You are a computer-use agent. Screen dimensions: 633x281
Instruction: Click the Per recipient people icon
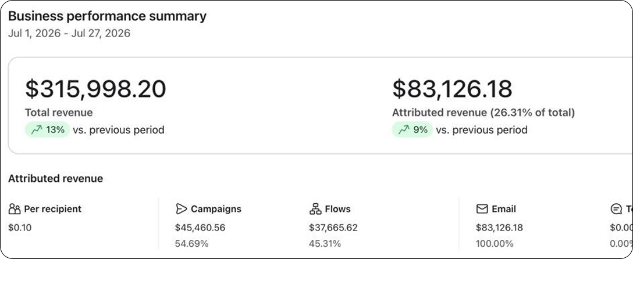point(14,209)
